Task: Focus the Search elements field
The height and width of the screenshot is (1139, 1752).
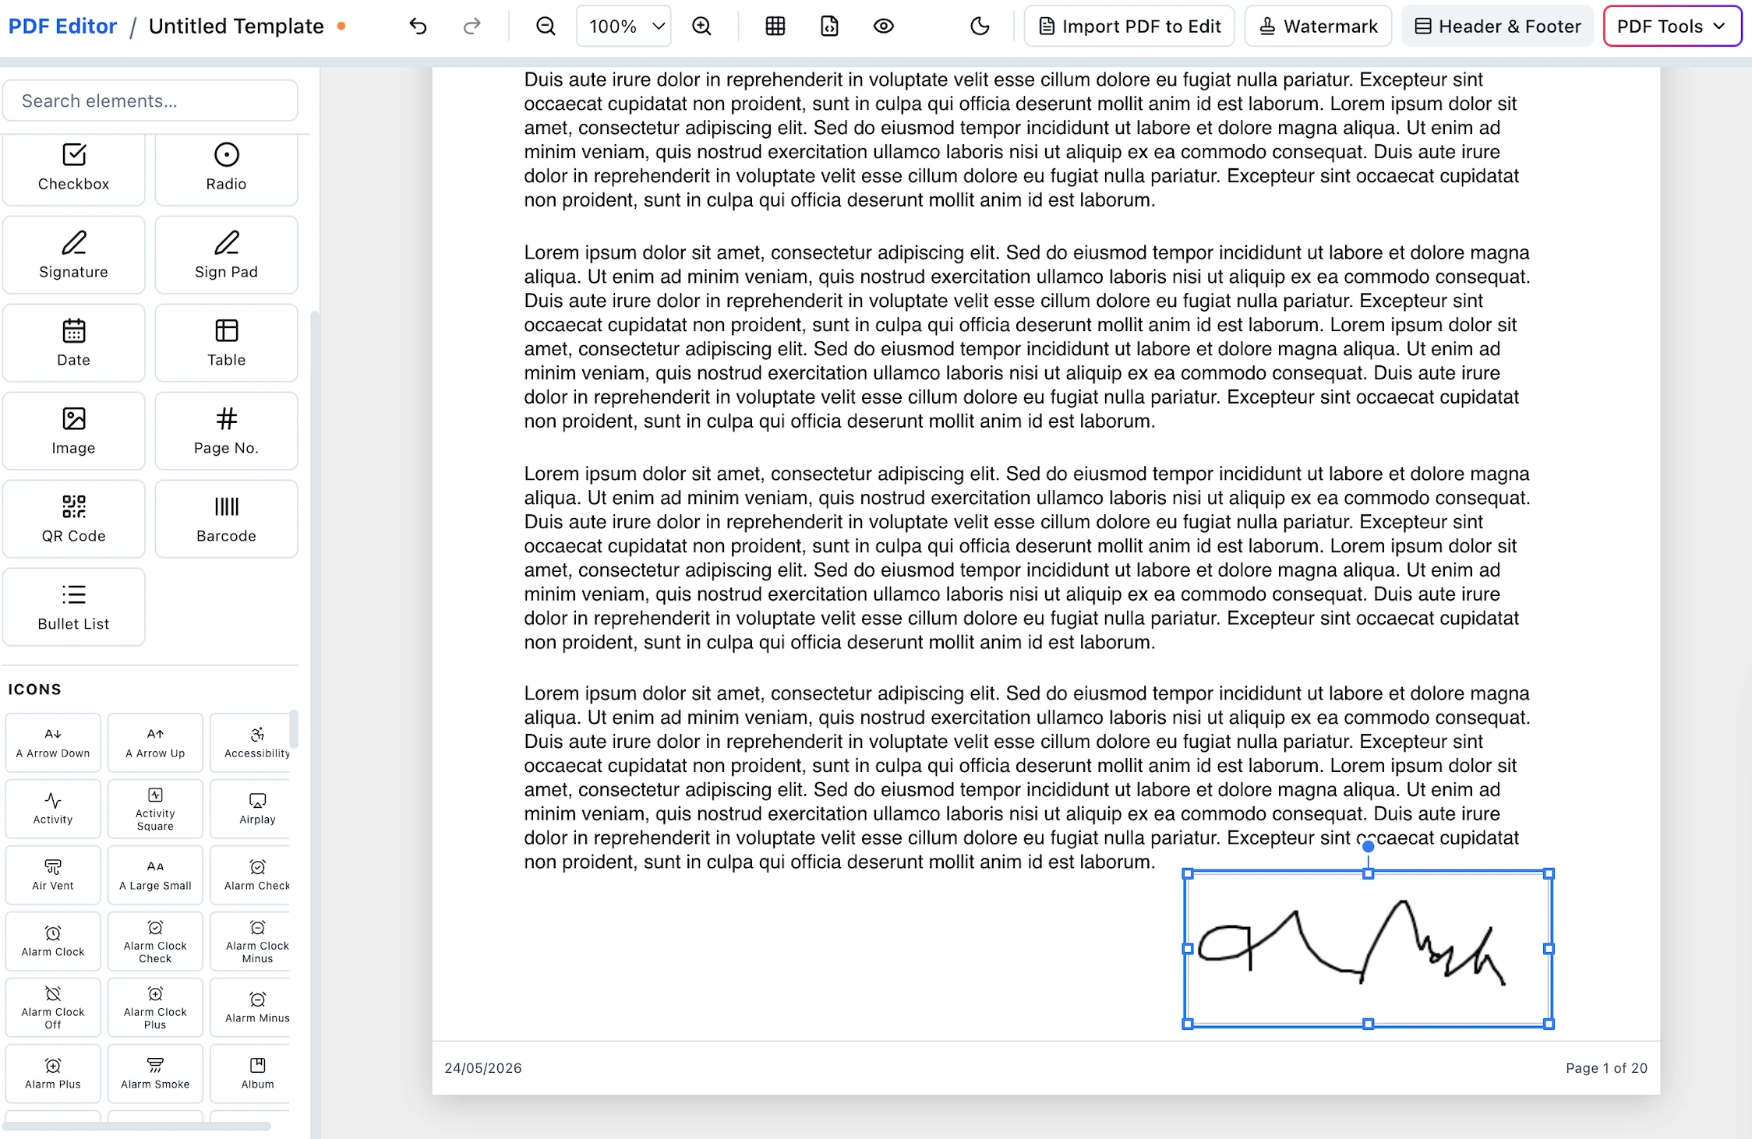Action: [150, 100]
